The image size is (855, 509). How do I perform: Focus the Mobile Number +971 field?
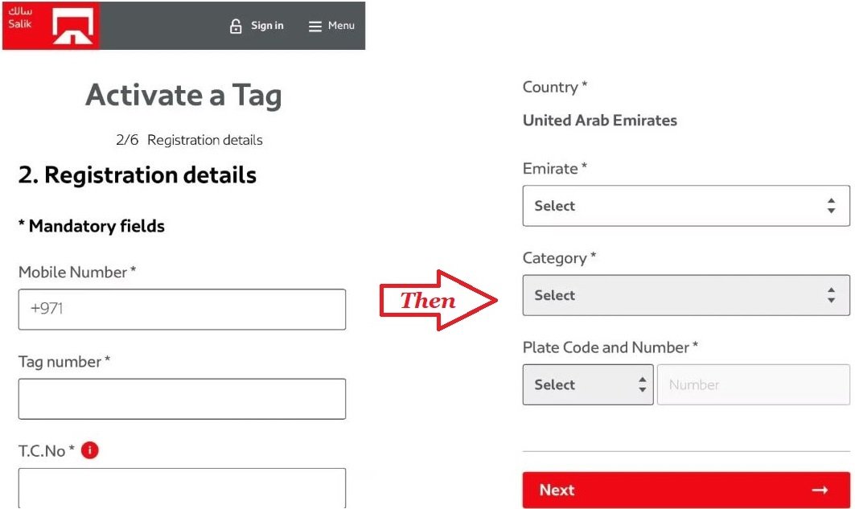(x=182, y=309)
